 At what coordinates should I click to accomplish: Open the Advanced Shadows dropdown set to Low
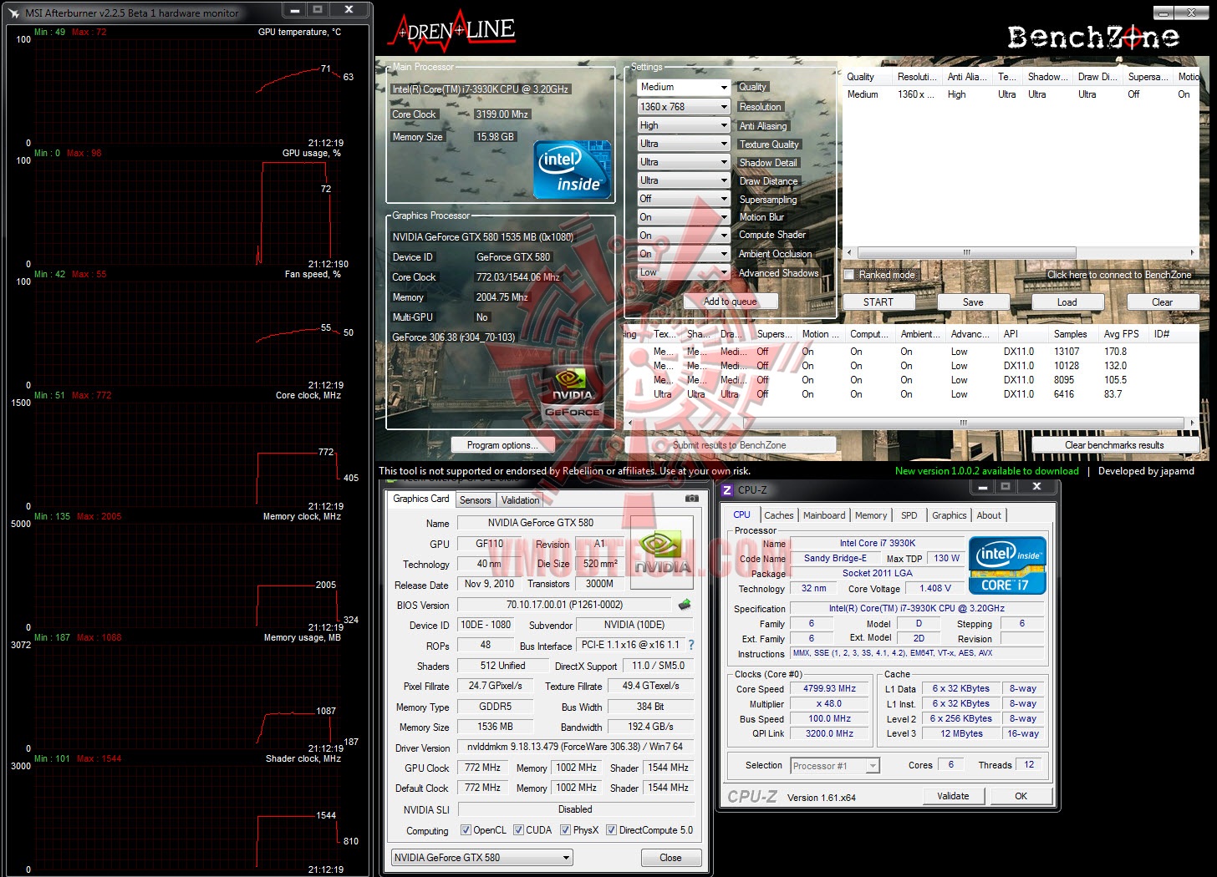coord(684,272)
